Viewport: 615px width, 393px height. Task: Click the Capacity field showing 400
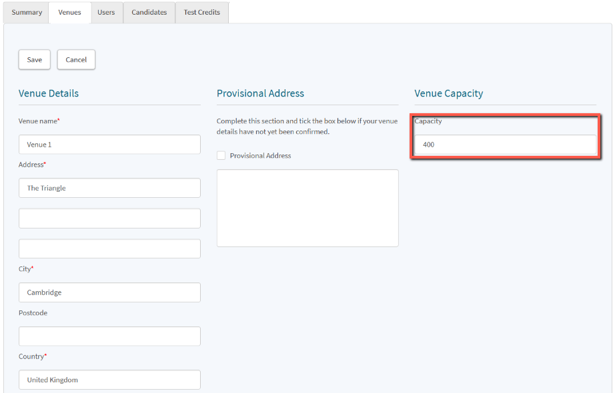point(505,145)
